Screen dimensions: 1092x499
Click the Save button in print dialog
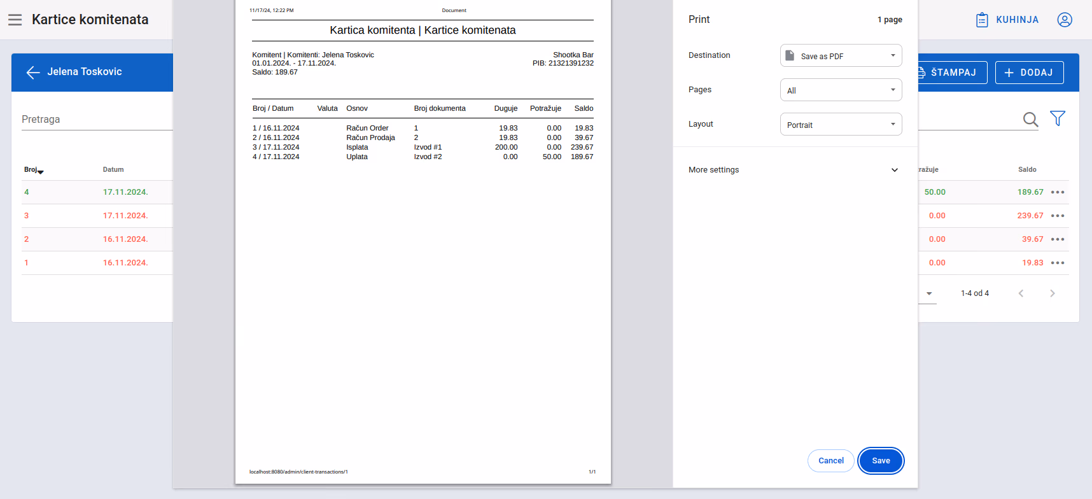[881, 461]
